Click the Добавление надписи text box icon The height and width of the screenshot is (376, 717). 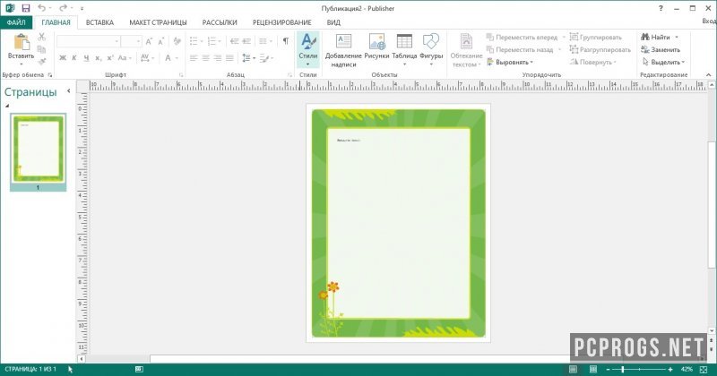click(343, 41)
